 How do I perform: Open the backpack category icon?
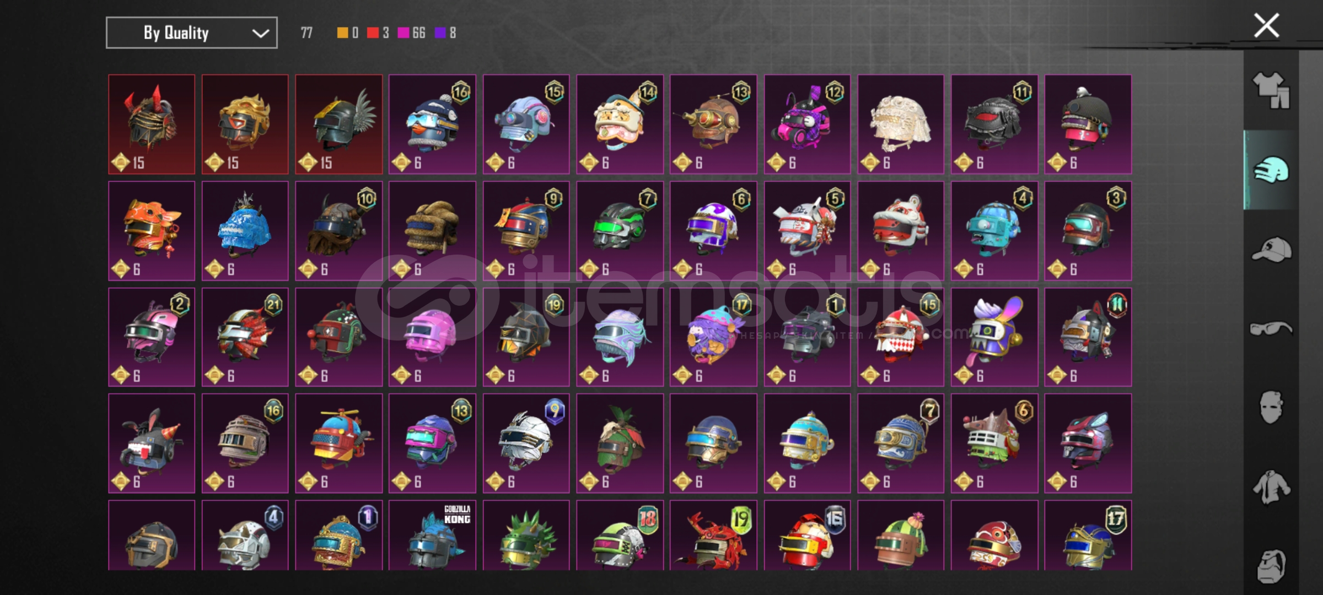pos(1271,565)
